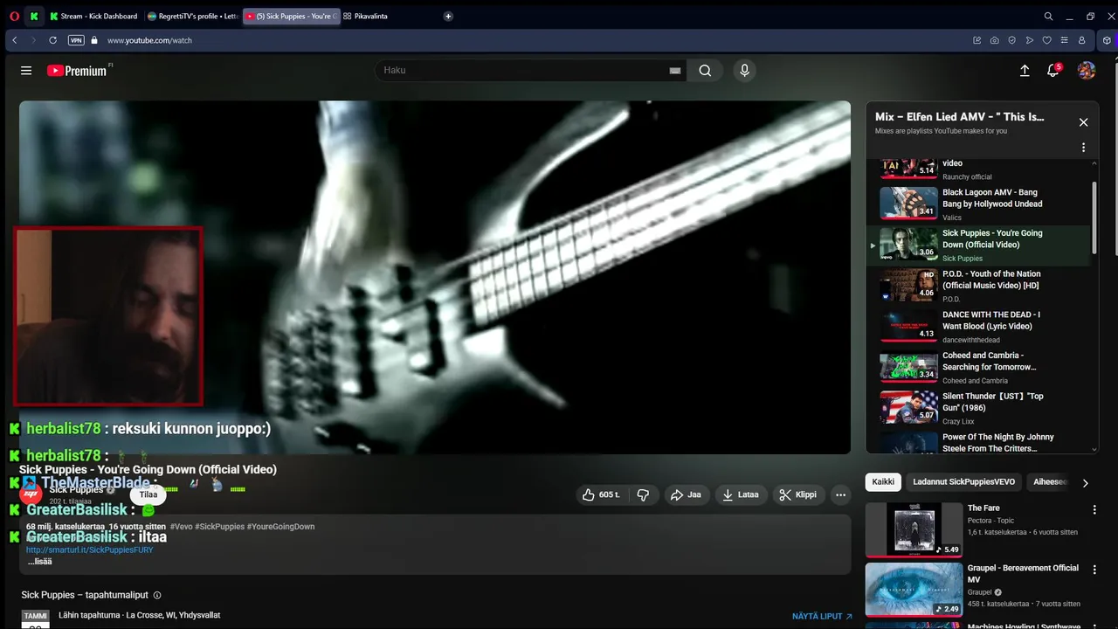
Task: Open the ad blocker shield icon
Action: coord(1011,40)
